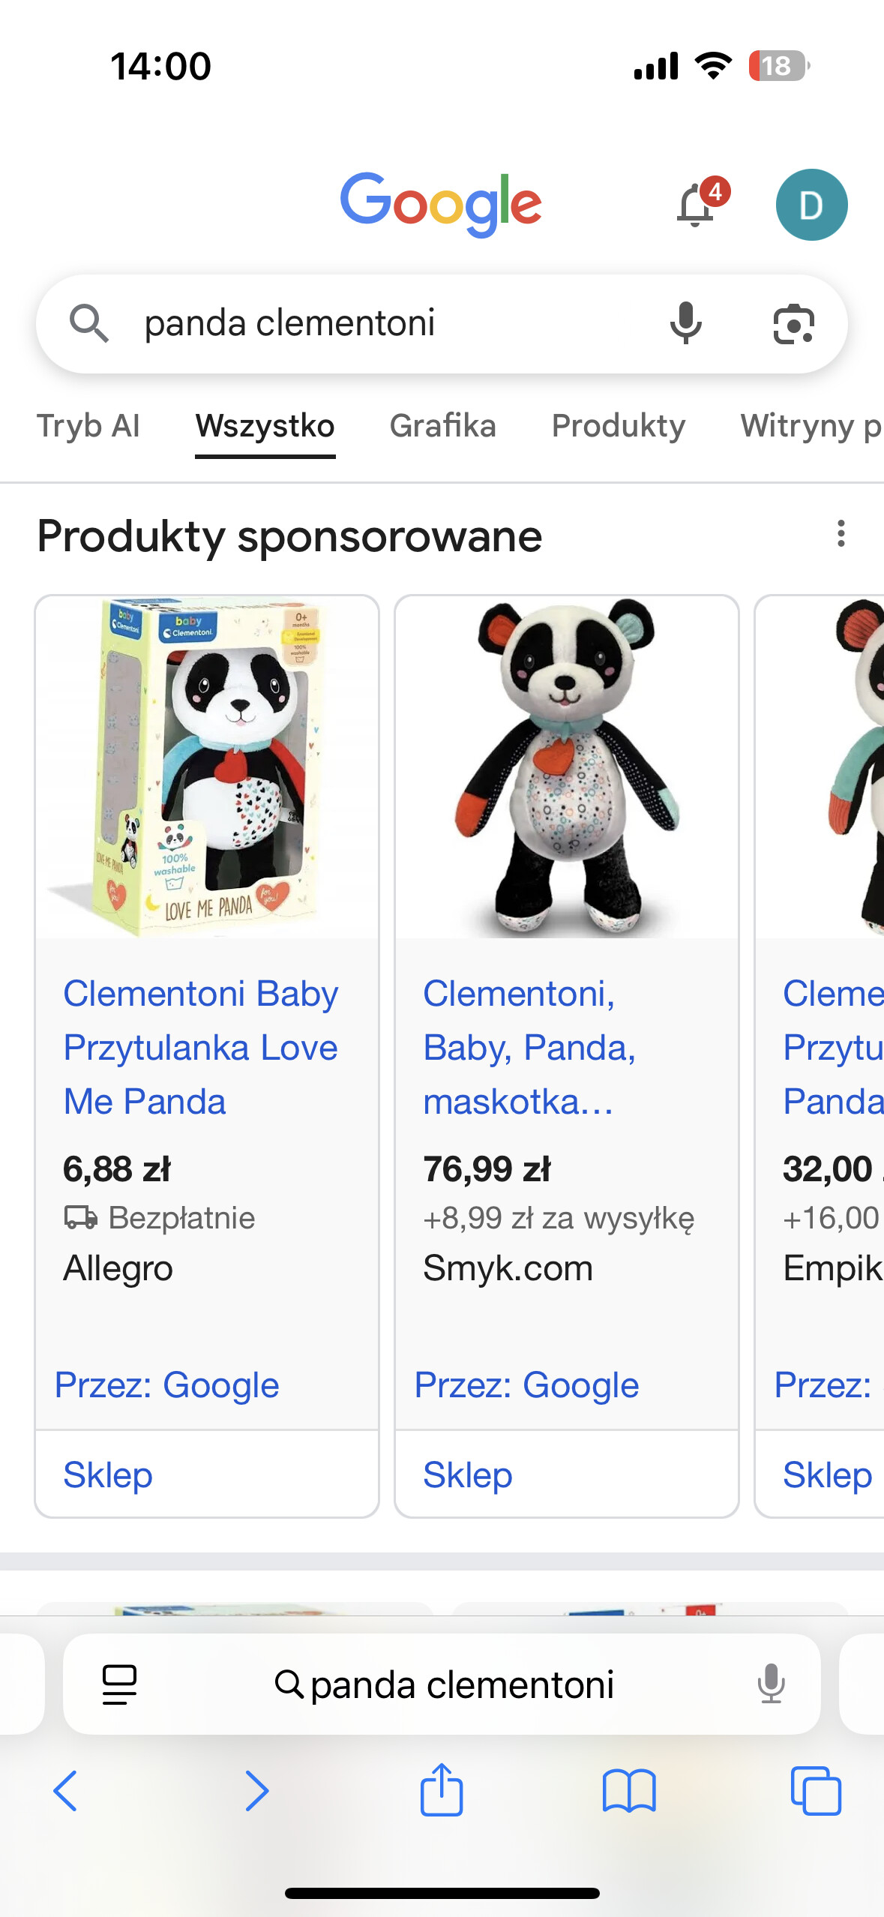The width and height of the screenshot is (884, 1917).
Task: Open Safari bookmarks book icon
Action: point(629,1791)
